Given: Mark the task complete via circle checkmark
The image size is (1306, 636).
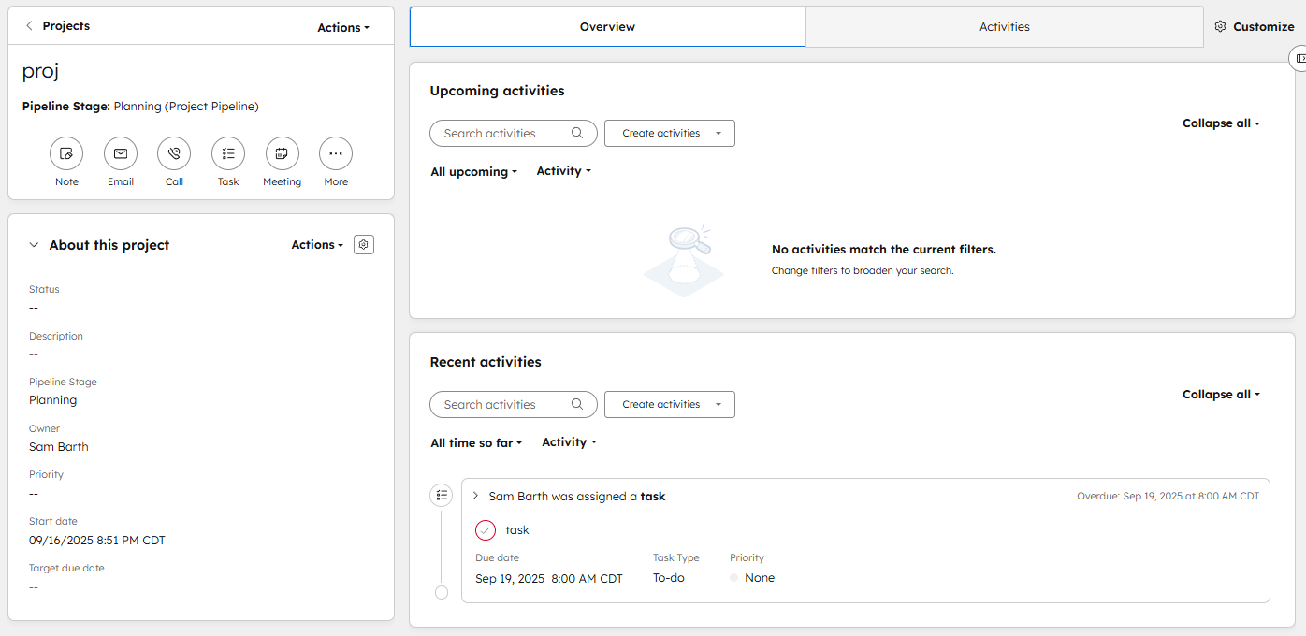Looking at the screenshot, I should tap(486, 530).
